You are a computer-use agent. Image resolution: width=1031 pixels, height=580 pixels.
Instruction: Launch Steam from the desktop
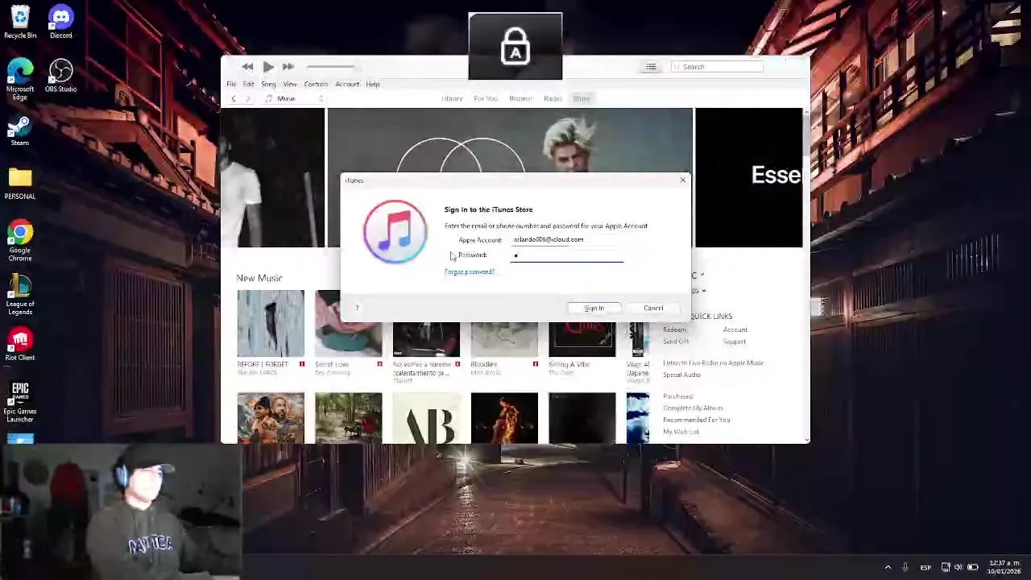pos(20,130)
